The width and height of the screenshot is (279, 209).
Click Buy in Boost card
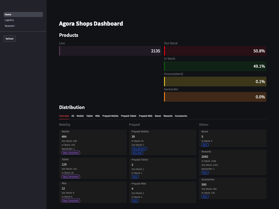[205, 145]
